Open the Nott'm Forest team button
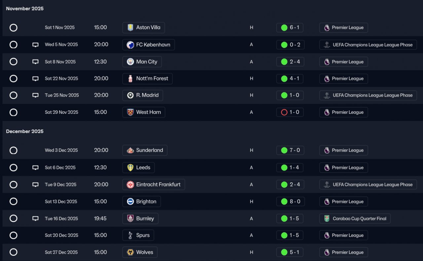The width and height of the screenshot is (423, 261). pyautogui.click(x=147, y=79)
